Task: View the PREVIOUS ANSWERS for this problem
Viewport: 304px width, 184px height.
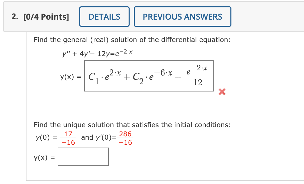Action: tap(183, 17)
